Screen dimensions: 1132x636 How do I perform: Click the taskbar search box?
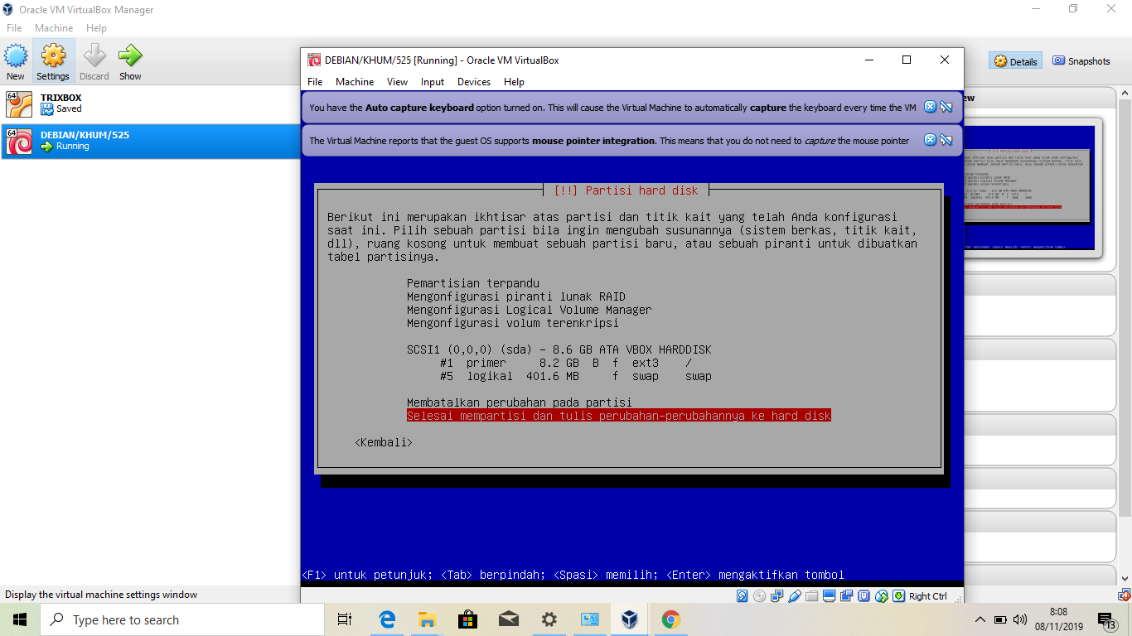182,619
